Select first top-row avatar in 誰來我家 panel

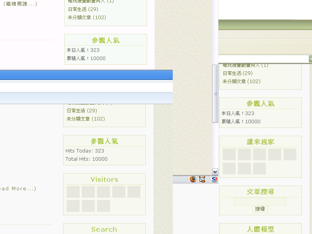(x=229, y=154)
